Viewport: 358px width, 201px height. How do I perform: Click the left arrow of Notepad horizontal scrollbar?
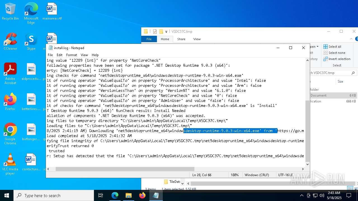click(49, 169)
